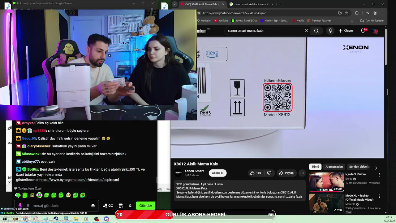Expand hidden bookmarks overflow chevron

coord(352,21)
